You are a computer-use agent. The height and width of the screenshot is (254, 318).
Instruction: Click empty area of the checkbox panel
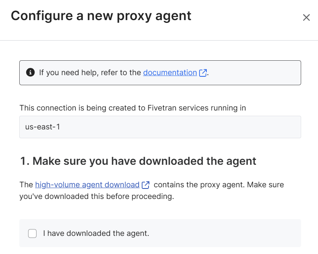[223, 233]
